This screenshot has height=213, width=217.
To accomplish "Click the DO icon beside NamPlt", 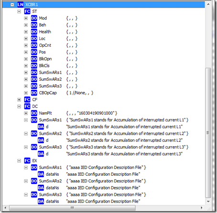I will 34,113.
